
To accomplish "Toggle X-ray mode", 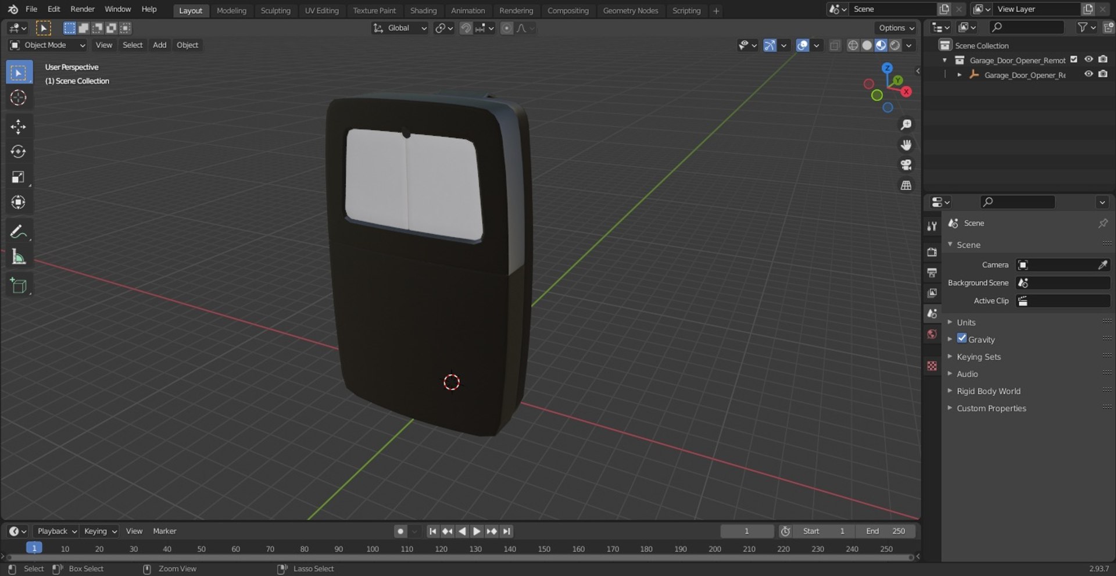I will tap(835, 45).
